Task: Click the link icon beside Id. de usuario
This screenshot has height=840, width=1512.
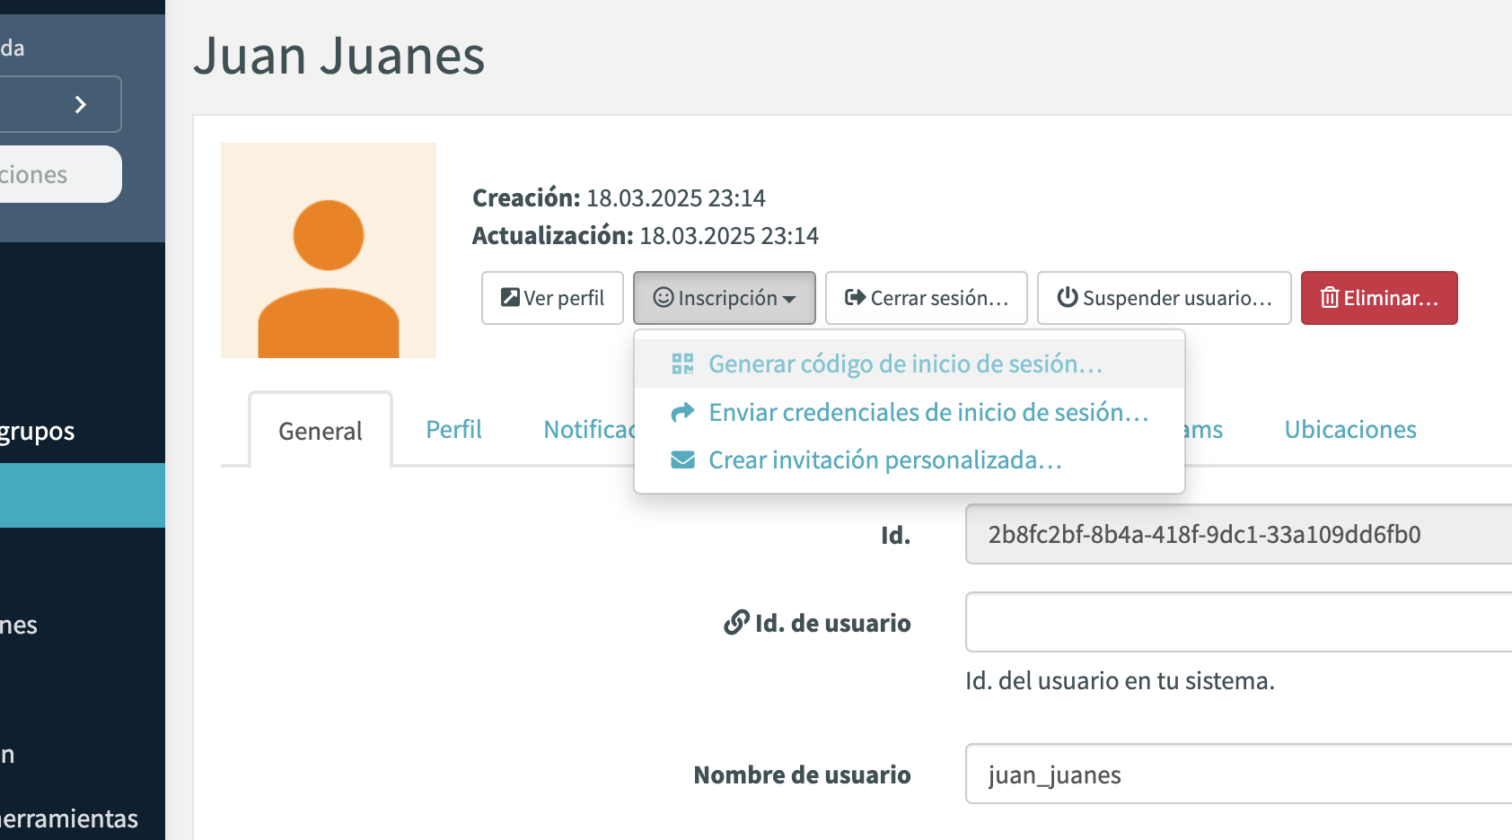Action: (x=736, y=622)
